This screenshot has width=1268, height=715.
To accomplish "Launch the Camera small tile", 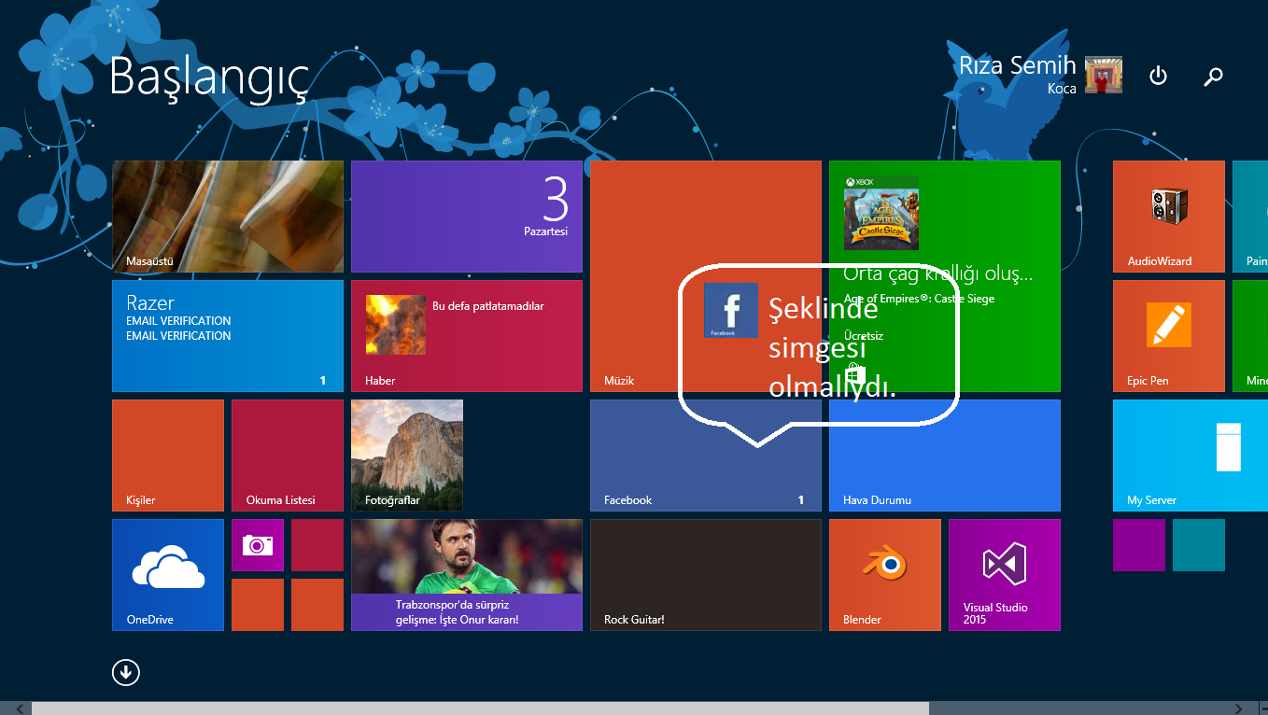I will [x=257, y=545].
